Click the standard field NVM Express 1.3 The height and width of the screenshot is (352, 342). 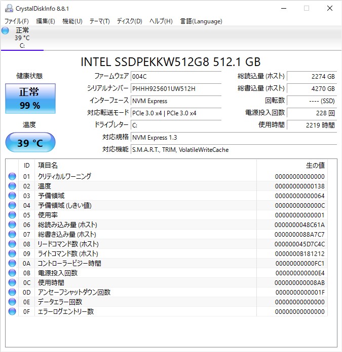[234, 137]
